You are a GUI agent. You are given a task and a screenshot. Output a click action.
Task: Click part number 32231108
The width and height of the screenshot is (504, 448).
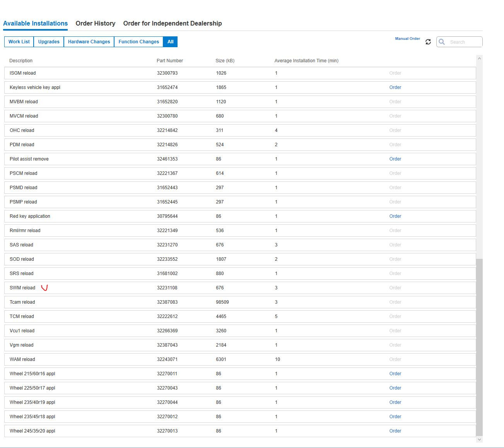[167, 288]
